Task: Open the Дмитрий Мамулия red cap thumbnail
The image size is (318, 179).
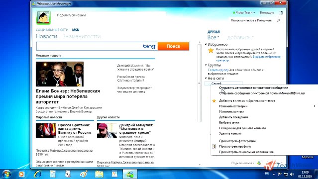Action: pyautogui.click(x=106, y=130)
